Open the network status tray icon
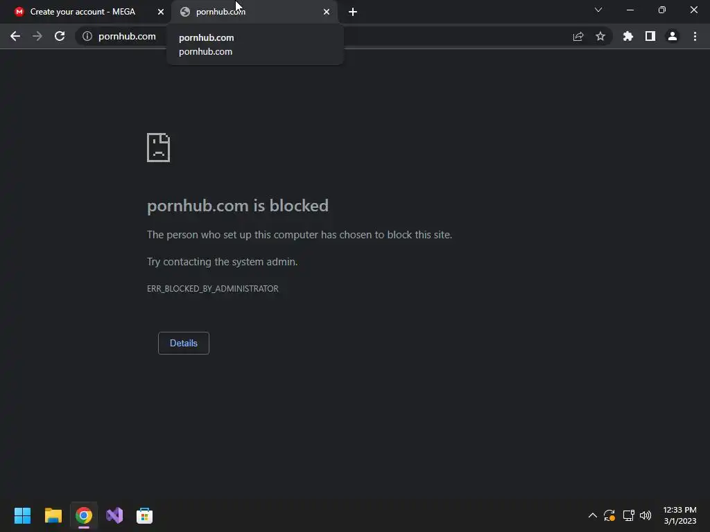The image size is (710, 532). (628, 515)
